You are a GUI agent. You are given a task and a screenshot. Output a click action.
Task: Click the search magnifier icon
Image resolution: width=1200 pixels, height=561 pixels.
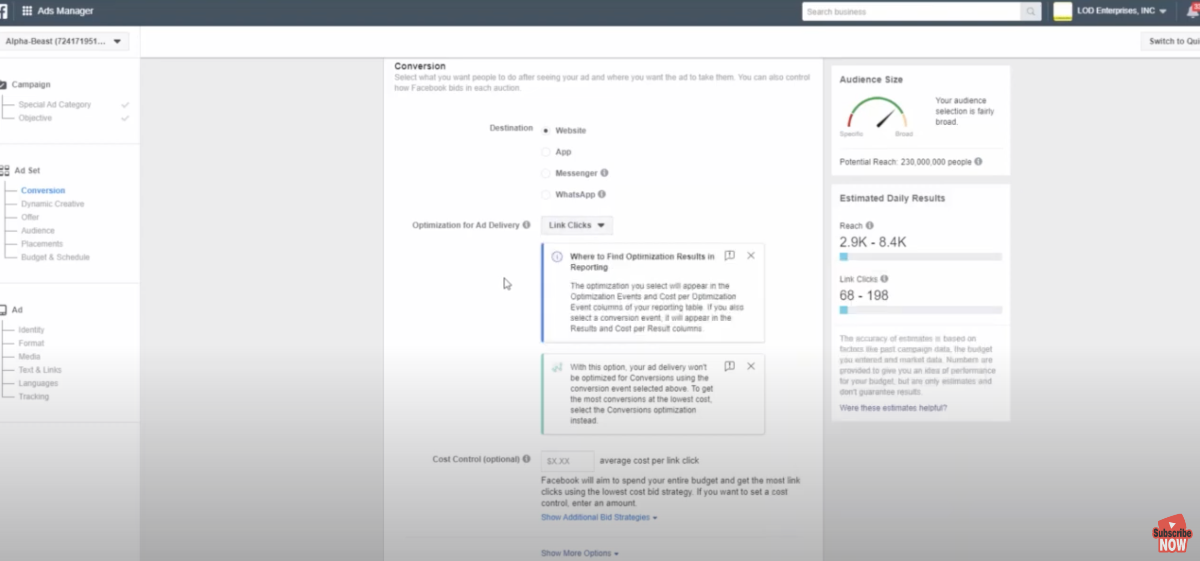pyautogui.click(x=1030, y=11)
